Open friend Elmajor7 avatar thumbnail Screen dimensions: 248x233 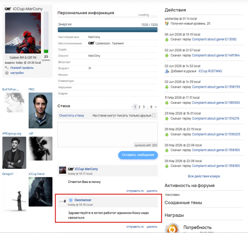(14, 195)
